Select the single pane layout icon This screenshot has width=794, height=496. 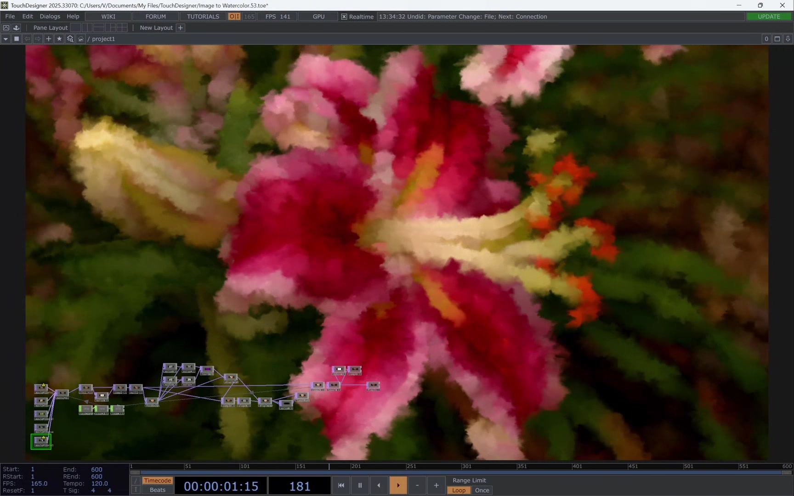point(76,28)
